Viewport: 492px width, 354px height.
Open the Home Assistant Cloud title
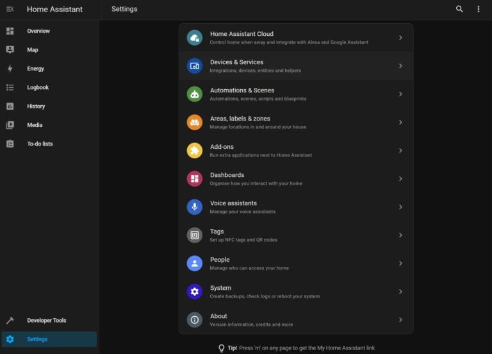tap(242, 34)
